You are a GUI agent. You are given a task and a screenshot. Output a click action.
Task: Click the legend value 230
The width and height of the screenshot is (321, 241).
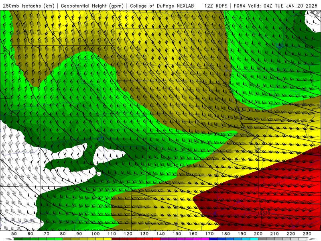[307, 234]
